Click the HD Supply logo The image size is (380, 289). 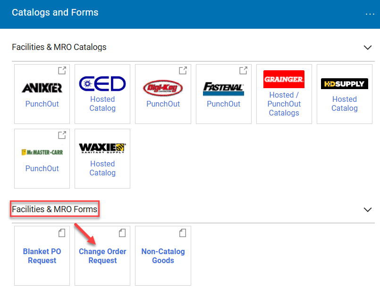345,84
